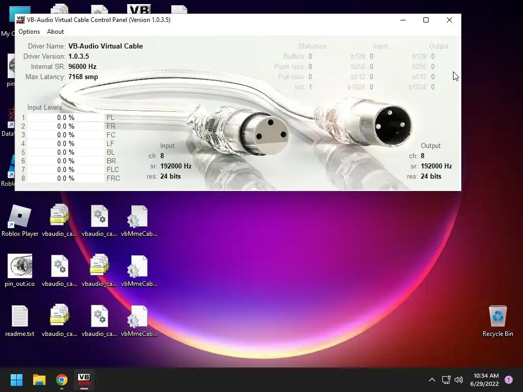Image resolution: width=523 pixels, height=392 pixels.
Task: Open the About menu
Action: click(x=55, y=32)
